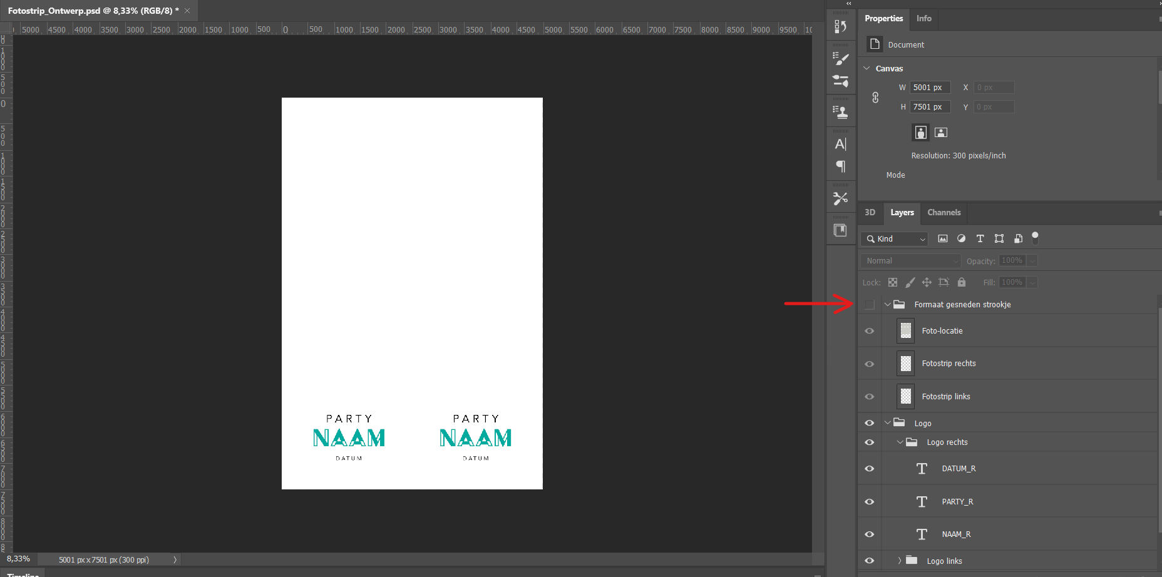The width and height of the screenshot is (1162, 577).
Task: Set canvas orientation to portrait
Action: point(920,132)
